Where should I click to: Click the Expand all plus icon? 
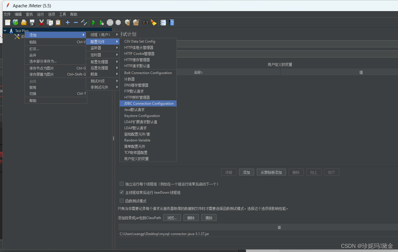point(68,22)
